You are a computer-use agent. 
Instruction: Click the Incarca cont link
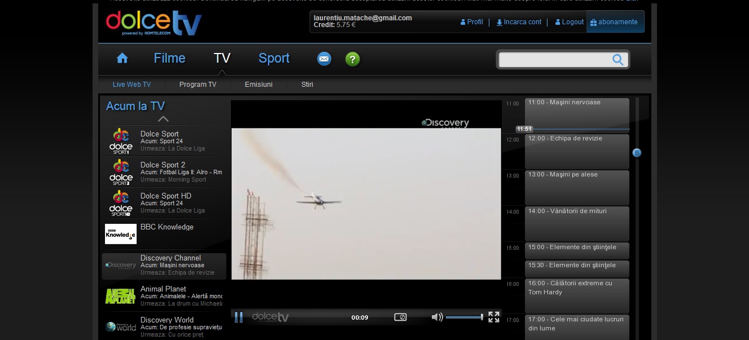(518, 21)
